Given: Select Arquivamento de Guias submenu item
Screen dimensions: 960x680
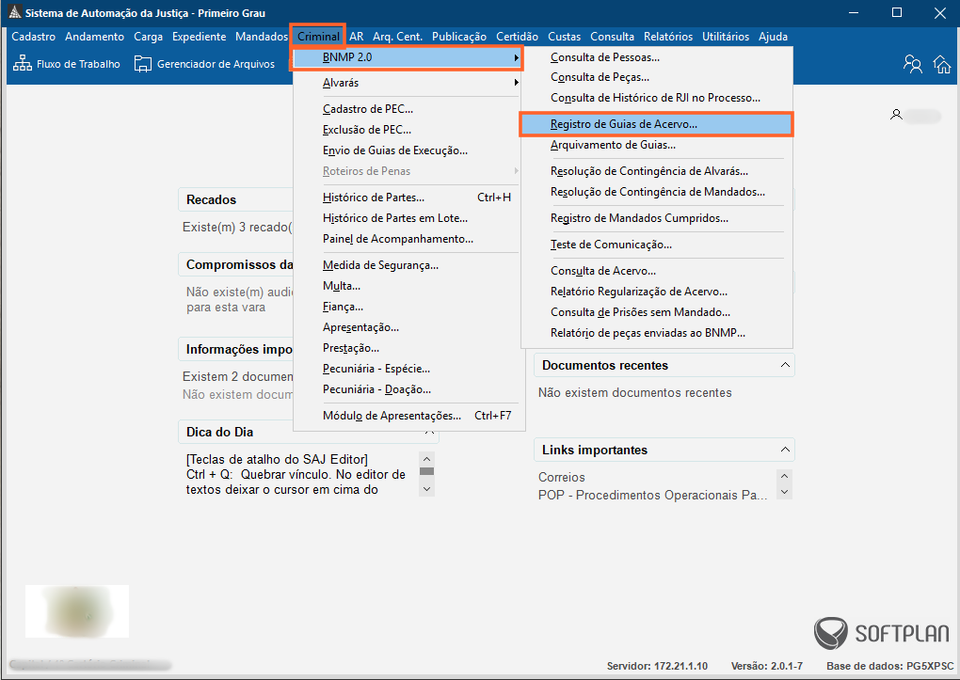Looking at the screenshot, I should point(656,145).
